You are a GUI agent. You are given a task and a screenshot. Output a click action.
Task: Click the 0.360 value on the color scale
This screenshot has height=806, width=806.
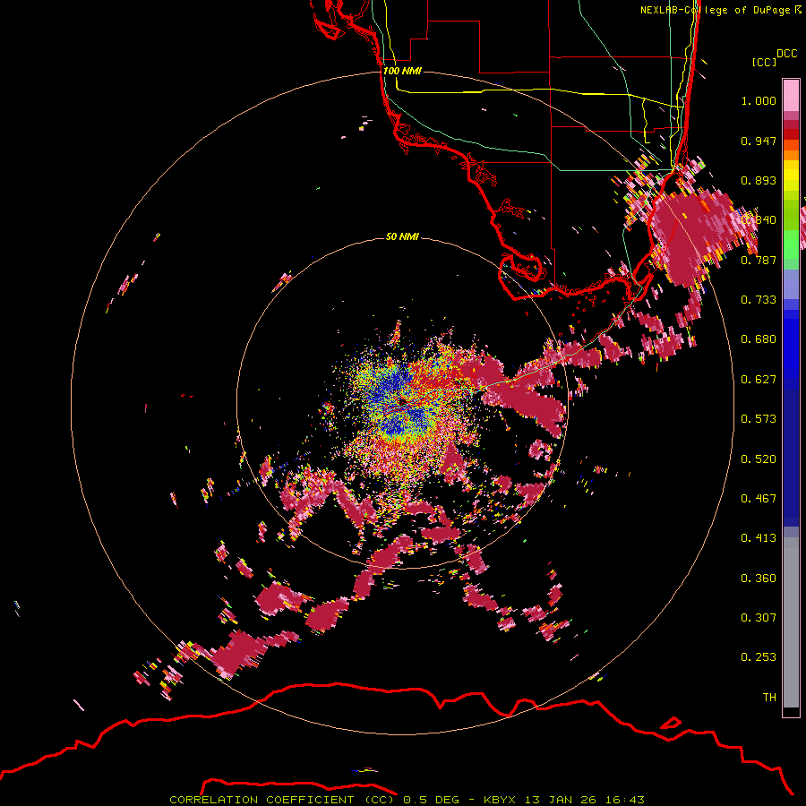click(759, 579)
